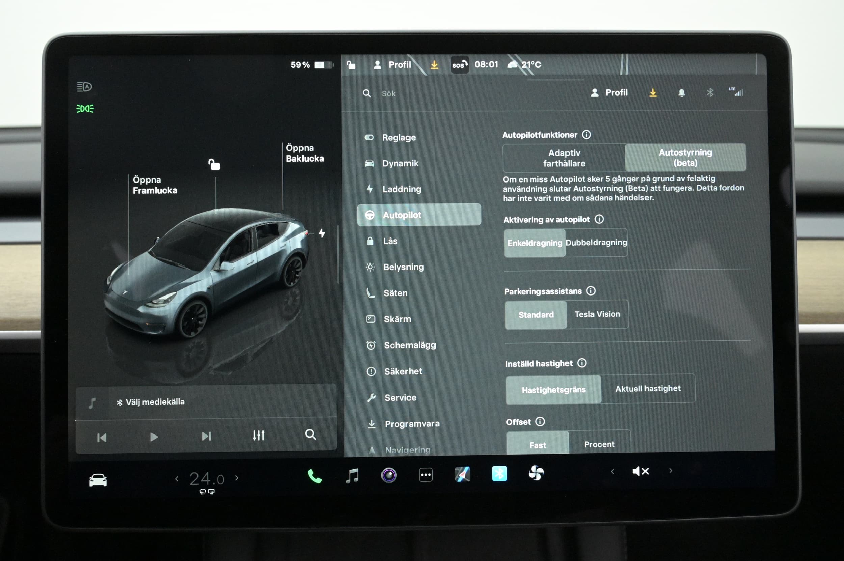The height and width of the screenshot is (561, 844).
Task: Open media equalizer settings icon
Action: point(259,436)
